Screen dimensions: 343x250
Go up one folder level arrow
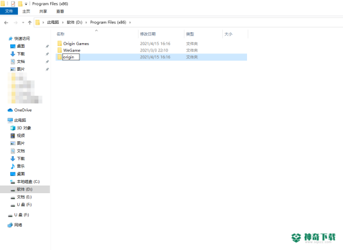pyautogui.click(x=29, y=23)
